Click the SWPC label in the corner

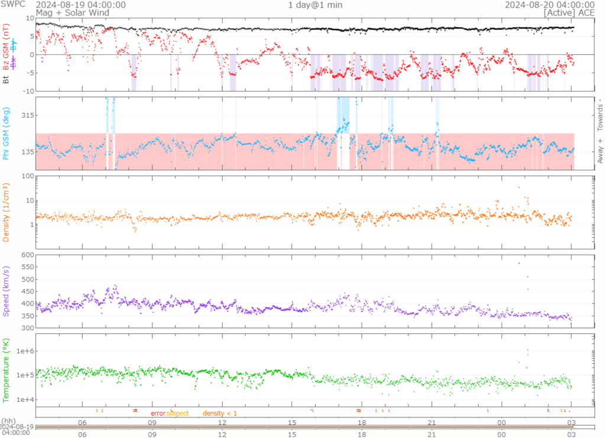pyautogui.click(x=12, y=5)
